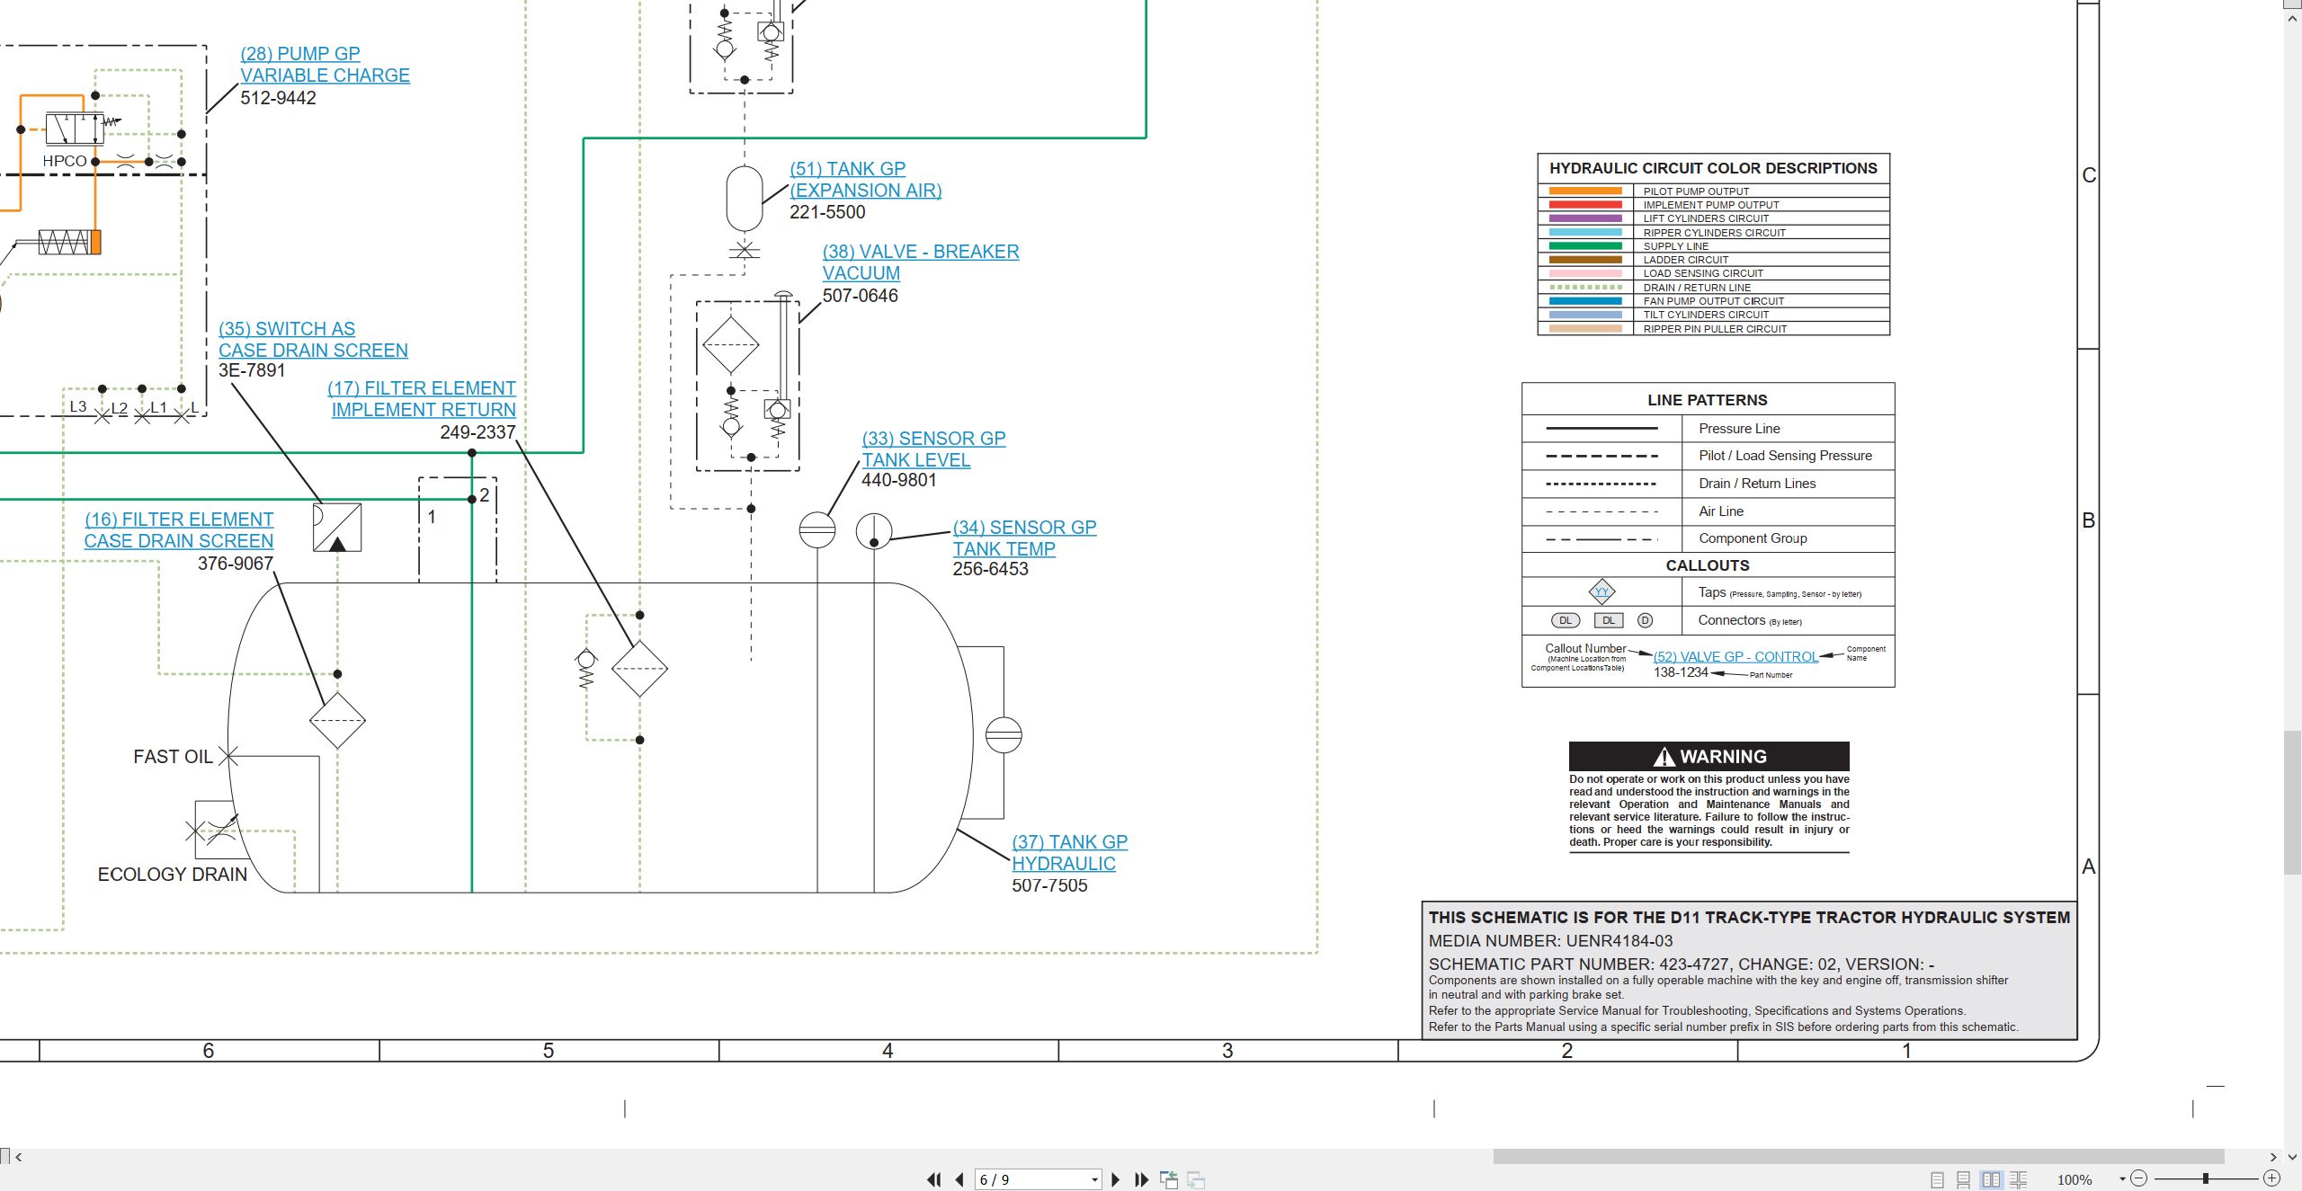The width and height of the screenshot is (2302, 1191).
Task: Go to the next page
Action: coord(1116,1179)
